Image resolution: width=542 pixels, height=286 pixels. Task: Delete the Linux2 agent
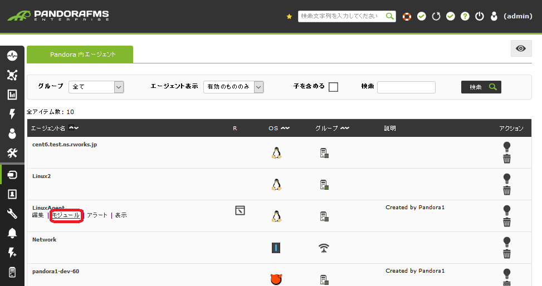pos(507,191)
